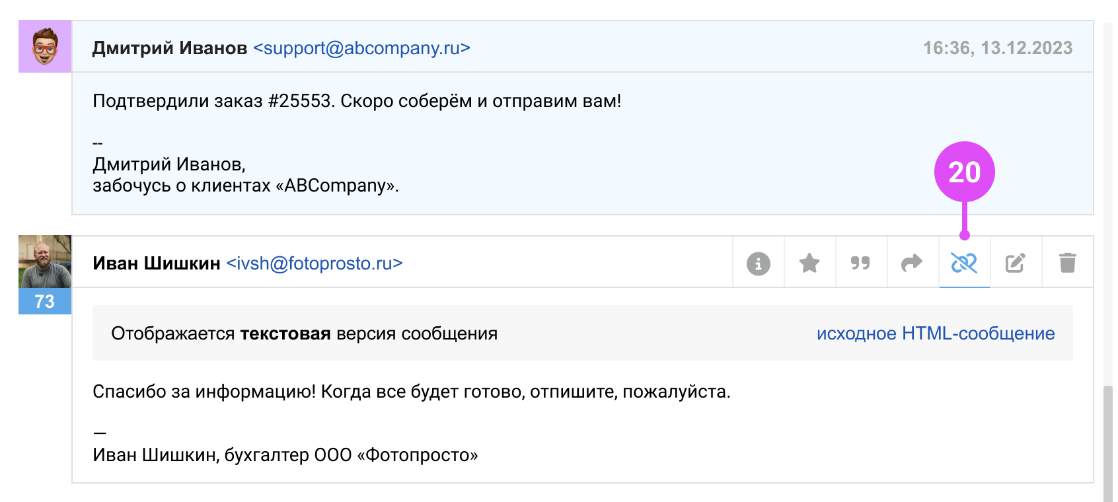
Task: Click the blue 73 badge under the avatar
Action: point(45,301)
